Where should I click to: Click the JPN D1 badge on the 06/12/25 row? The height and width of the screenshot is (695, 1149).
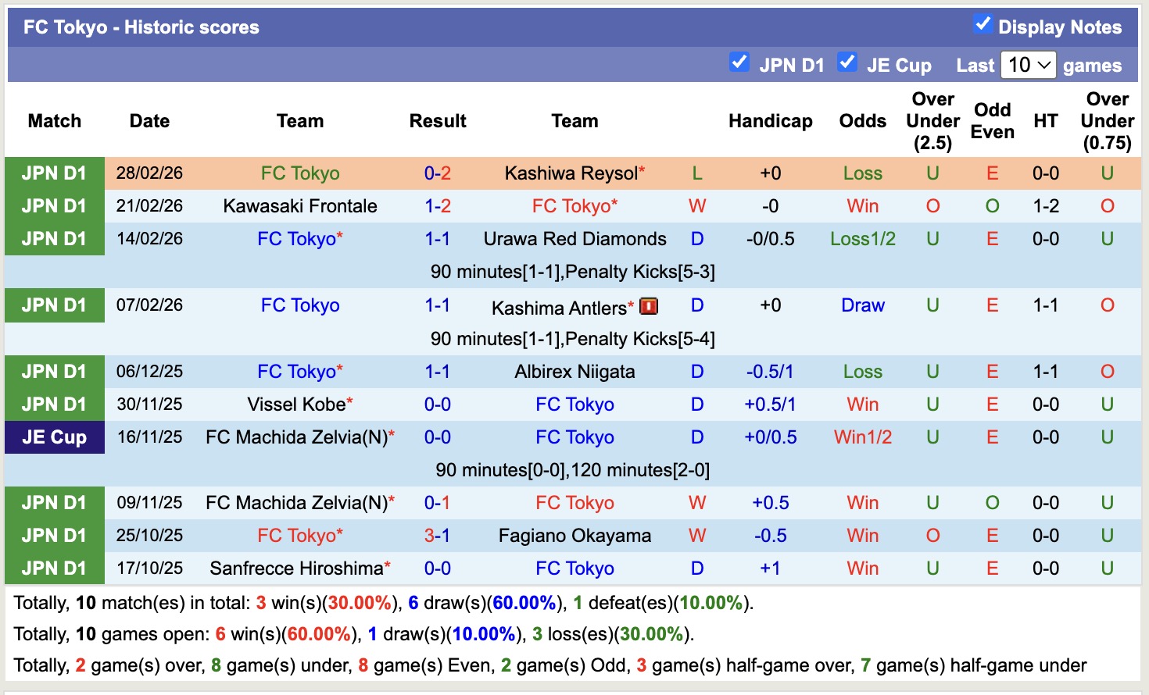tap(55, 371)
